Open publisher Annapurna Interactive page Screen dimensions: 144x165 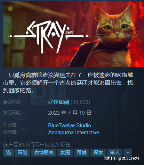(74, 132)
